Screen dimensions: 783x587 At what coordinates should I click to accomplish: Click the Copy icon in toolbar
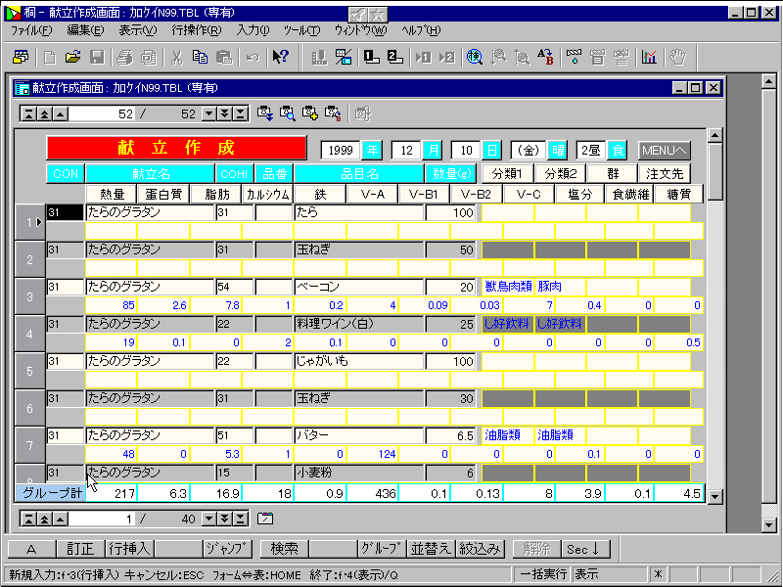199,57
